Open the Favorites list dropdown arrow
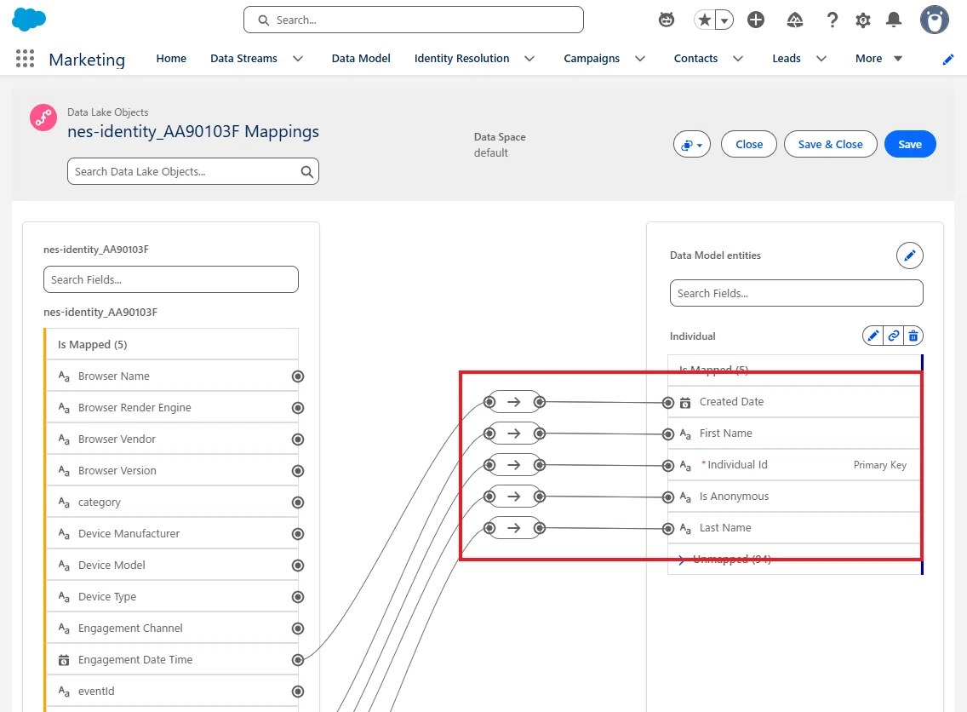 click(724, 20)
